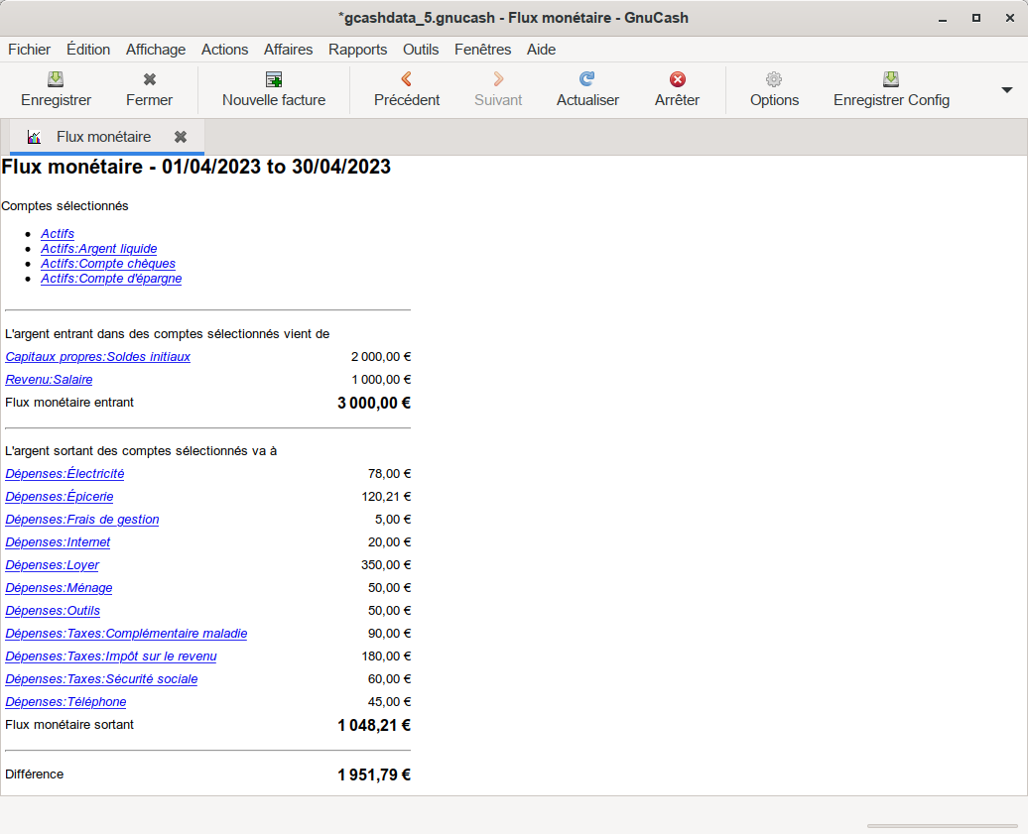Screen dimensions: 1028x834
Task: Save configuration with Enregistrer Config
Action: point(891,80)
